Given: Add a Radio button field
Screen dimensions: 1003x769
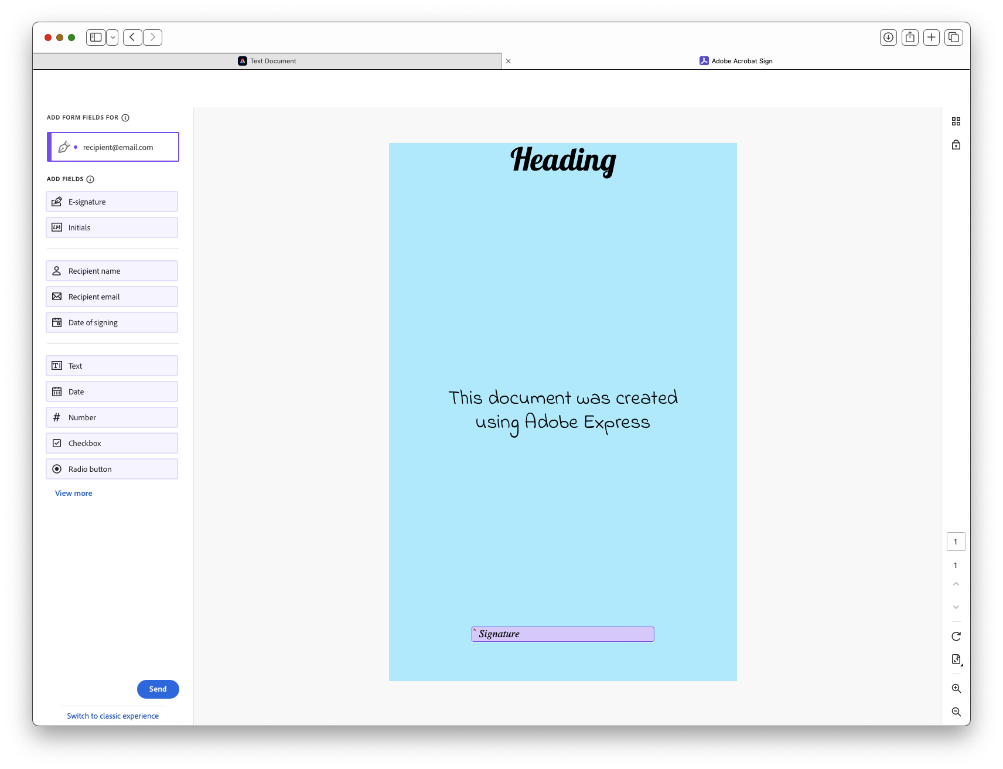Looking at the screenshot, I should [112, 469].
